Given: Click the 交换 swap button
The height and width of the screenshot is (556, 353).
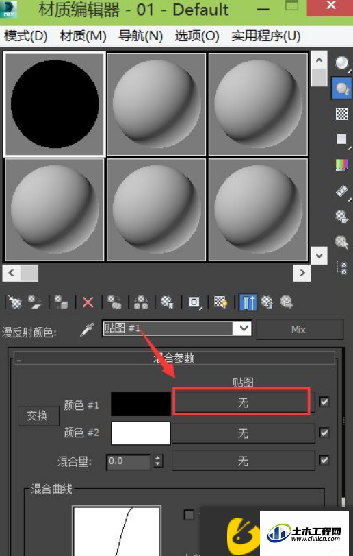Looking at the screenshot, I should (38, 415).
